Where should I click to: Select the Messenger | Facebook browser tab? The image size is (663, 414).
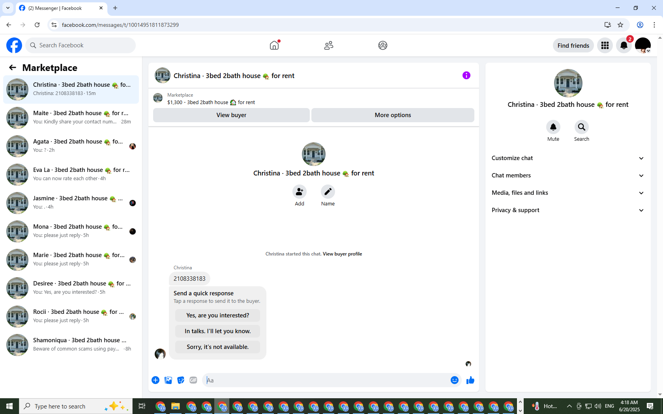tap(61, 8)
